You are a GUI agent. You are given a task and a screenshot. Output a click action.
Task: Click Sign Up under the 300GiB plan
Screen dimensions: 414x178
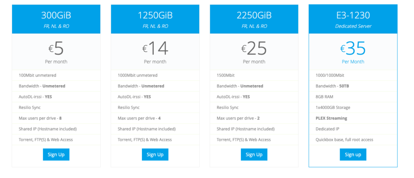pyautogui.click(x=56, y=155)
